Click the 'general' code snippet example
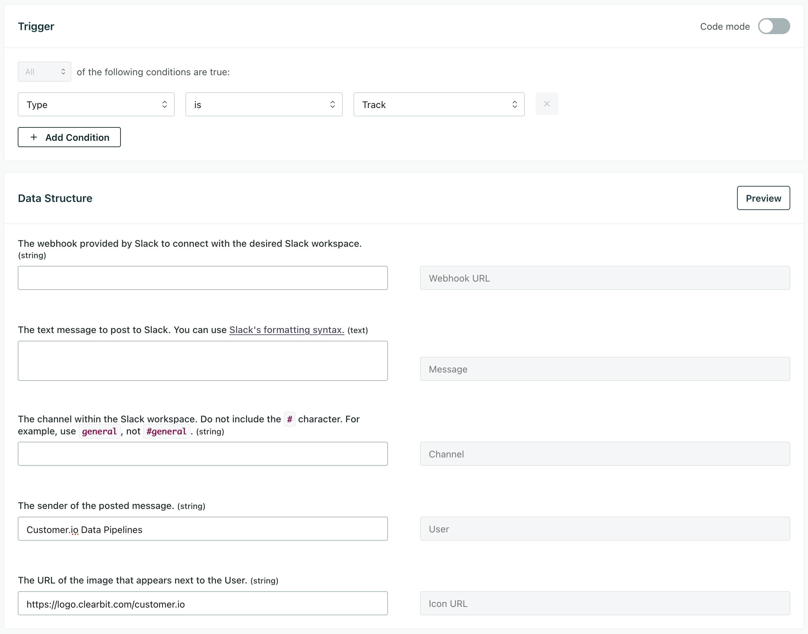The height and width of the screenshot is (634, 808). tap(99, 431)
